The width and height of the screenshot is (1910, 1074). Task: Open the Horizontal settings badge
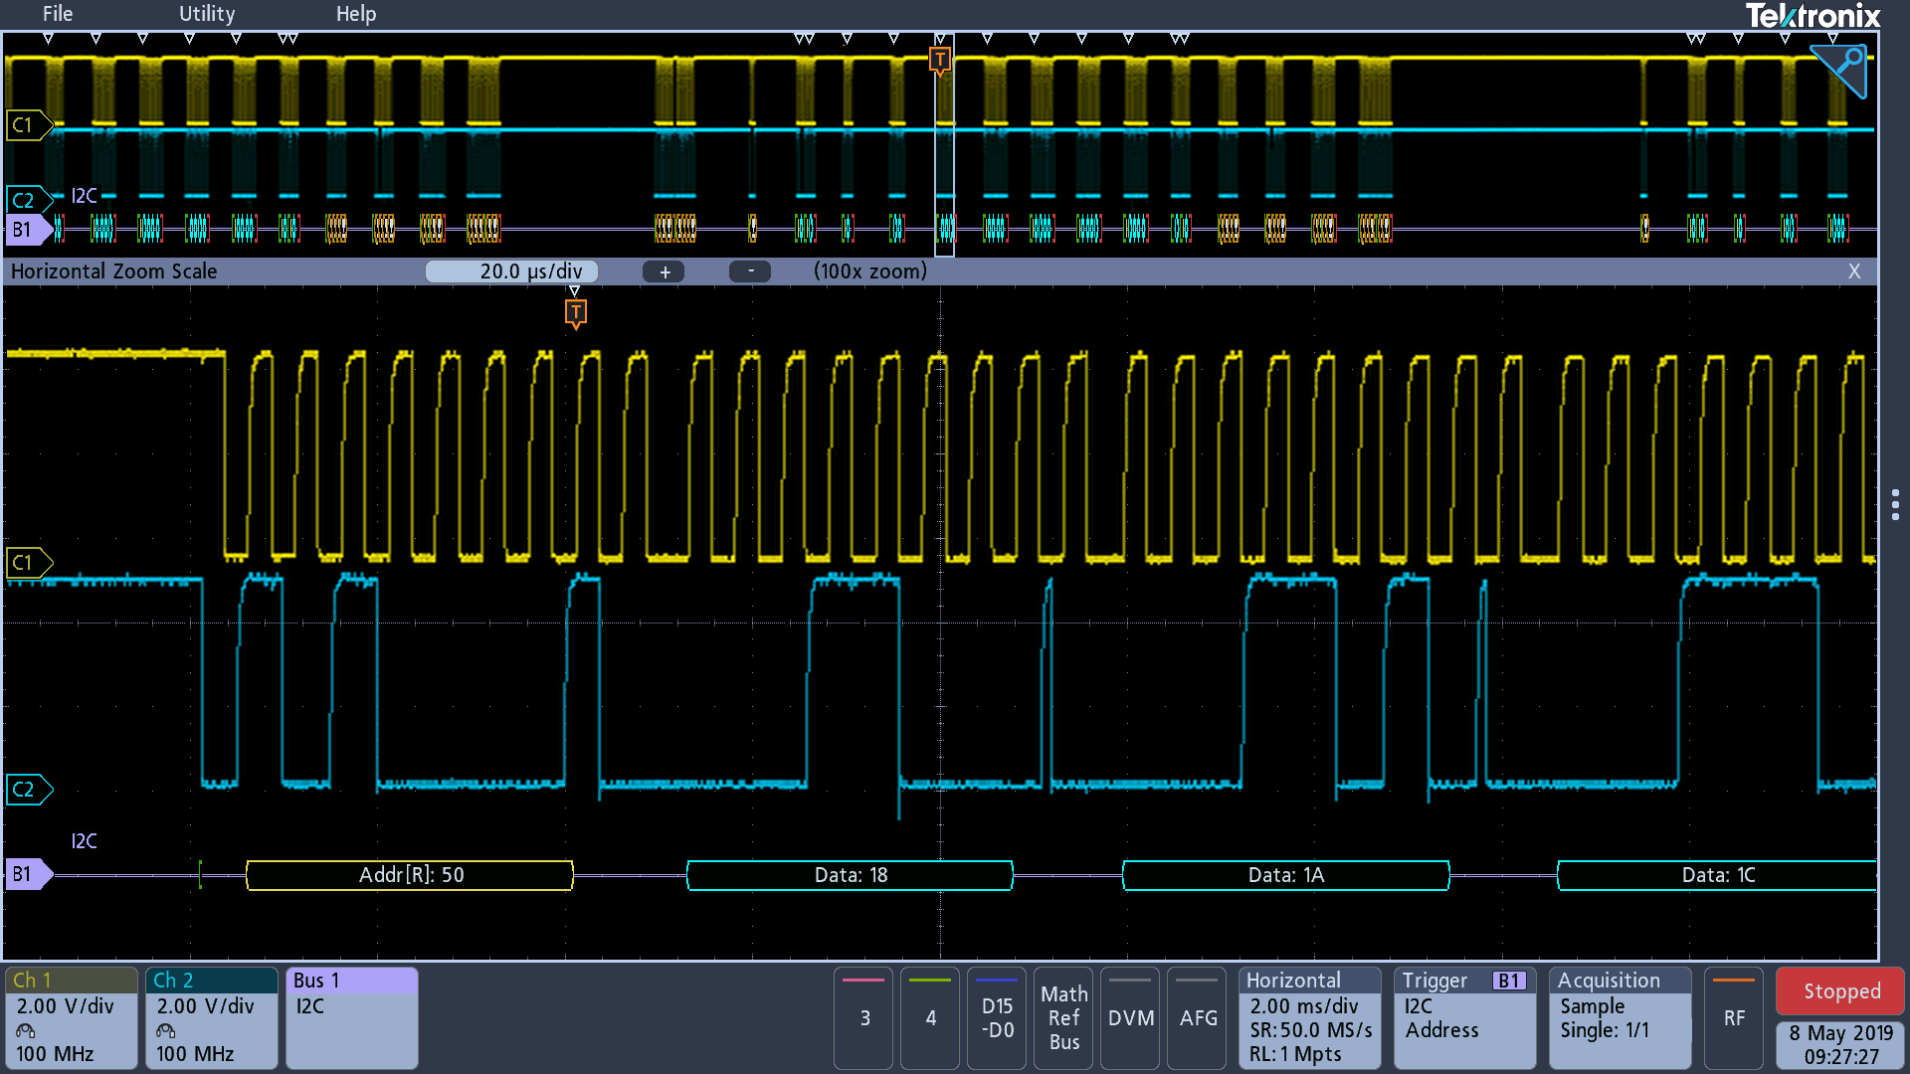coord(1309,1017)
